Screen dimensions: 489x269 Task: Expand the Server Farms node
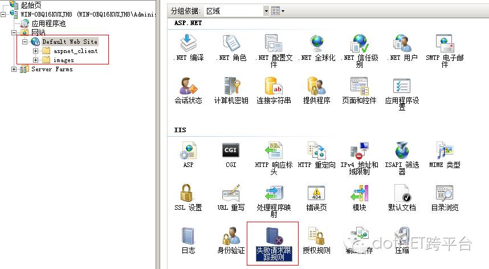pos(14,69)
